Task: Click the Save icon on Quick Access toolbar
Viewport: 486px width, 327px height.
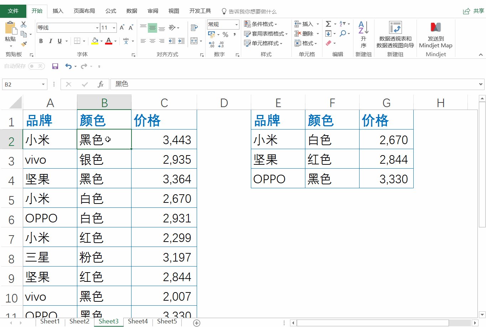Action: tap(55, 66)
